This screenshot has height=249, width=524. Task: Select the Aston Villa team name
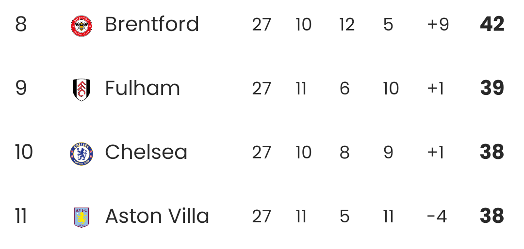157,216
